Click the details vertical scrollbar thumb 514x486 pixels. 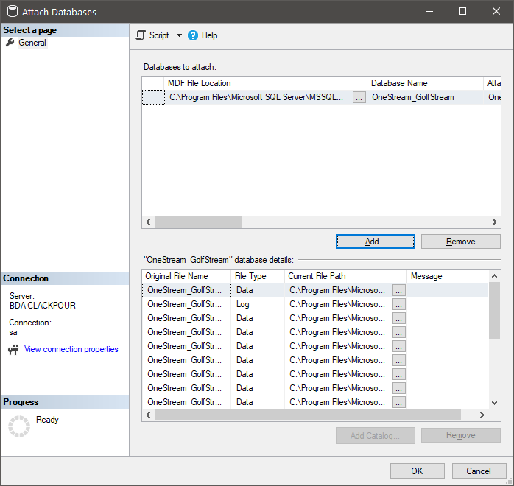(494, 311)
